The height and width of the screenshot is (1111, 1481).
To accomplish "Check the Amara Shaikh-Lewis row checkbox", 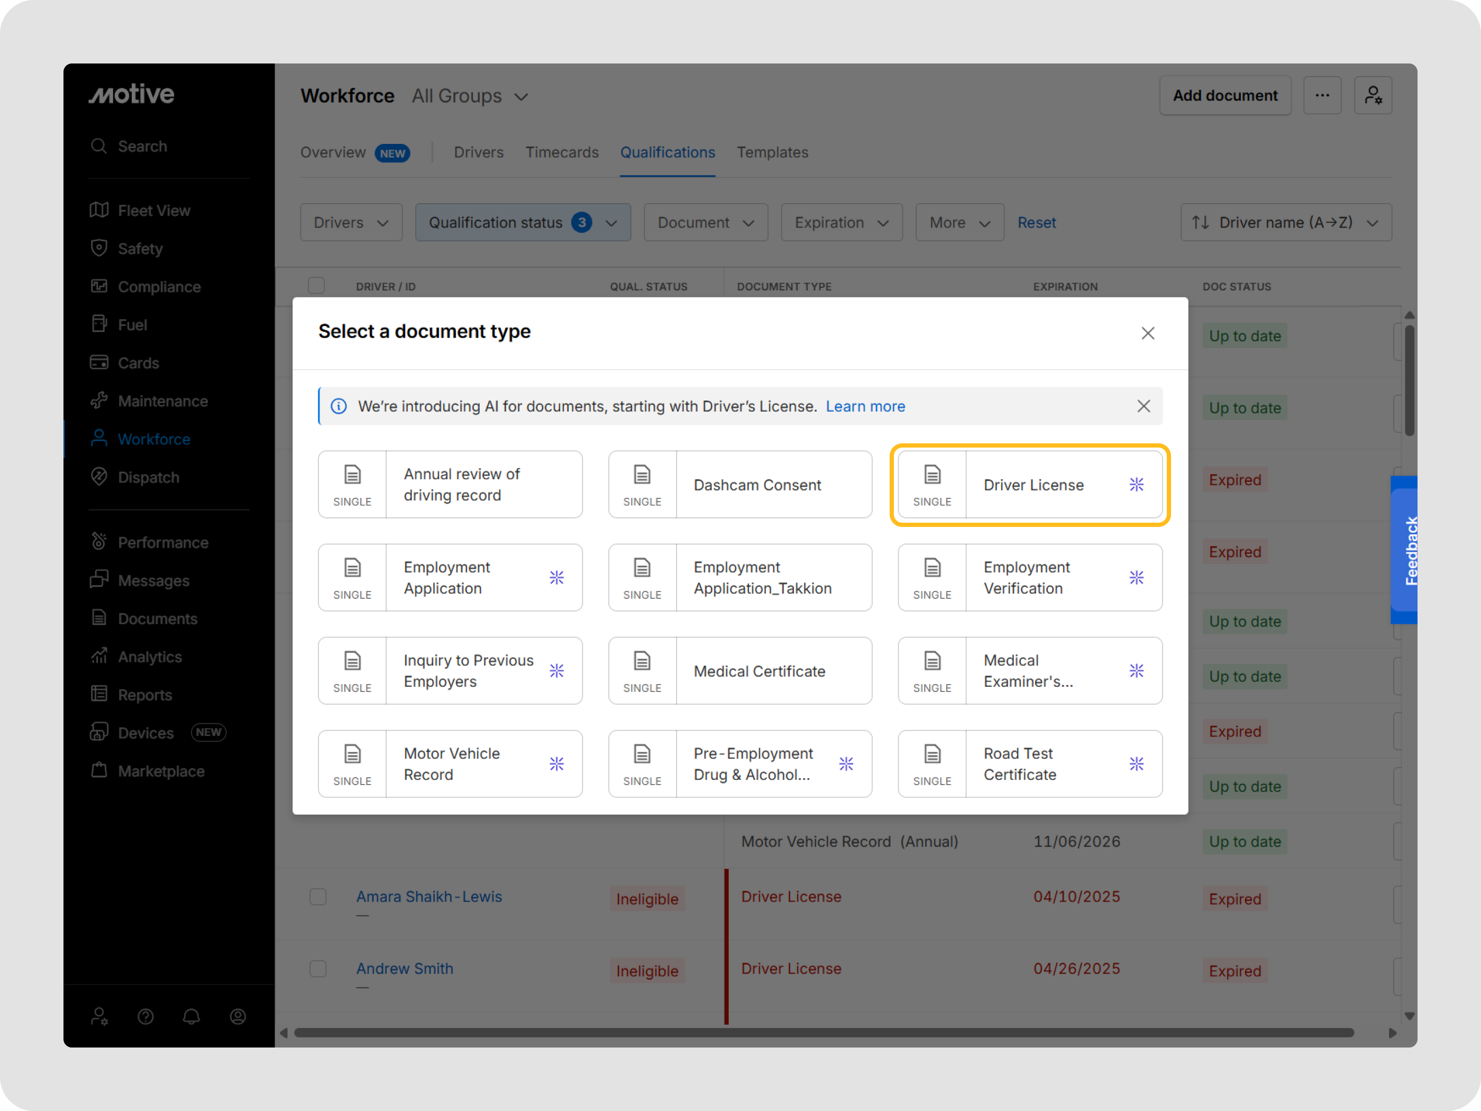I will (x=318, y=897).
